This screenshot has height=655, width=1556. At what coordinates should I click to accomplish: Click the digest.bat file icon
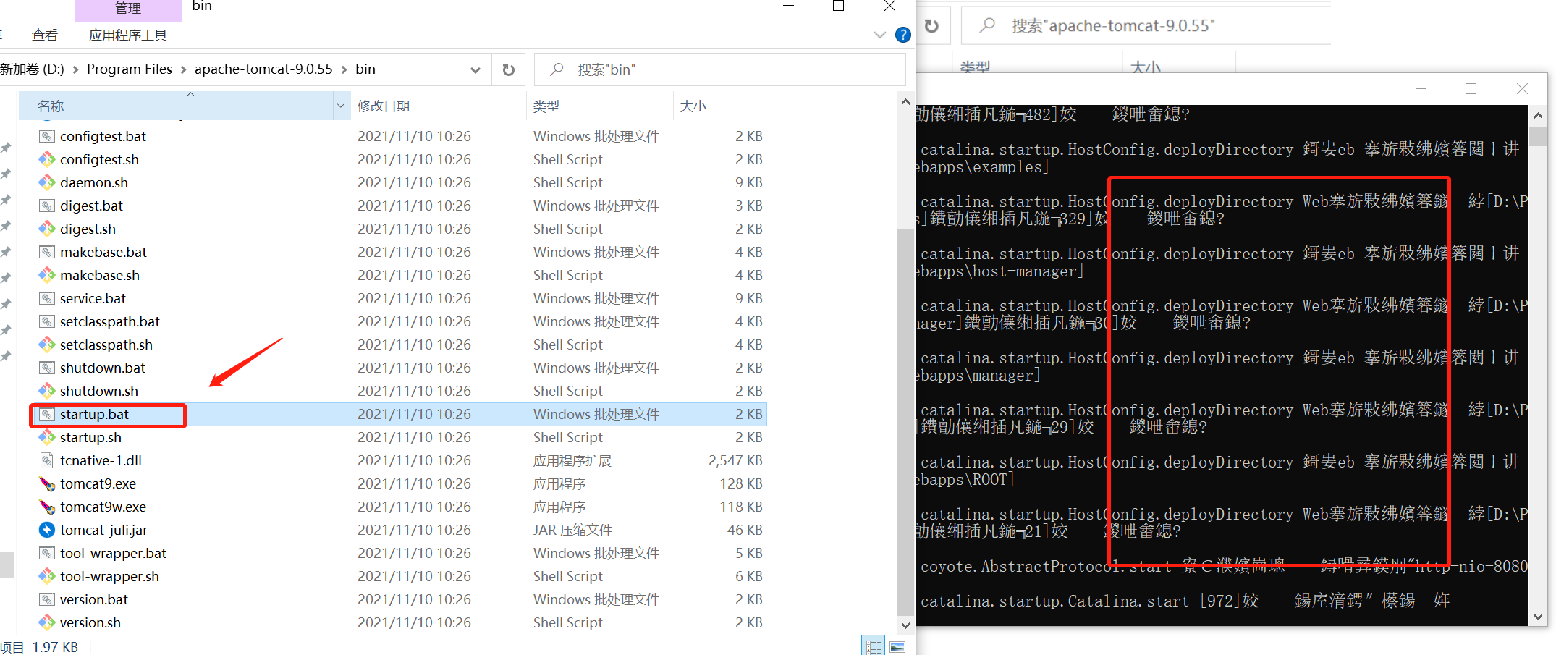[47, 206]
